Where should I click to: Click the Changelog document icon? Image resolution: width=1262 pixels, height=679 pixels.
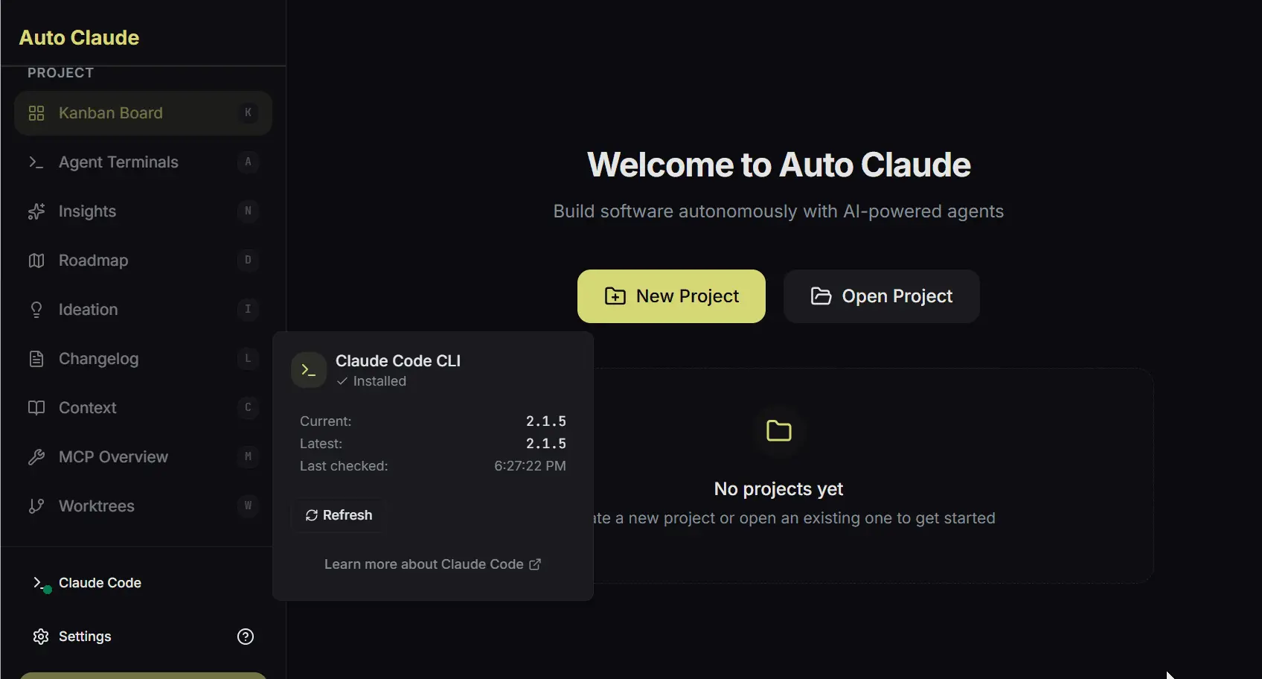(x=36, y=359)
